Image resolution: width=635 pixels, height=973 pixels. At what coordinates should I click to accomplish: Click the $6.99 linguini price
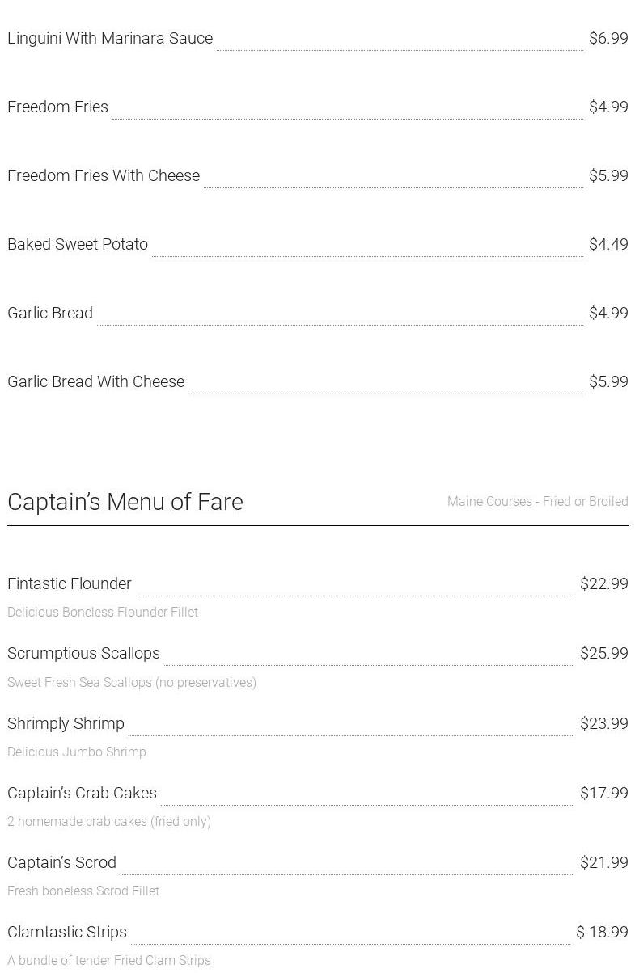coord(608,38)
